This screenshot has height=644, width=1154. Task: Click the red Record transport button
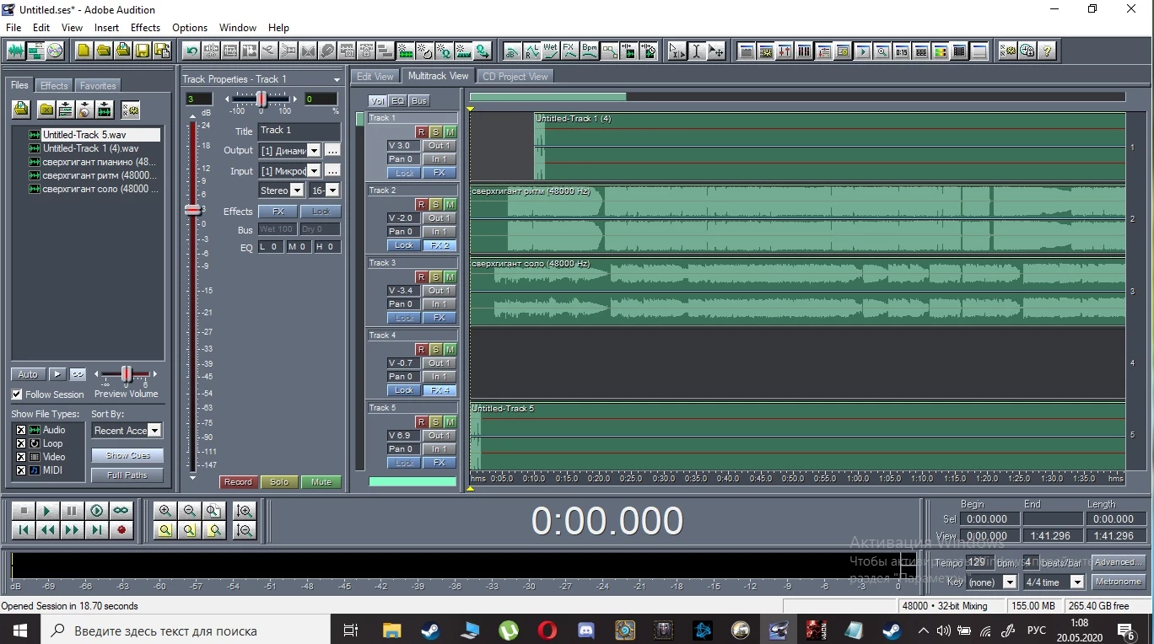click(121, 530)
